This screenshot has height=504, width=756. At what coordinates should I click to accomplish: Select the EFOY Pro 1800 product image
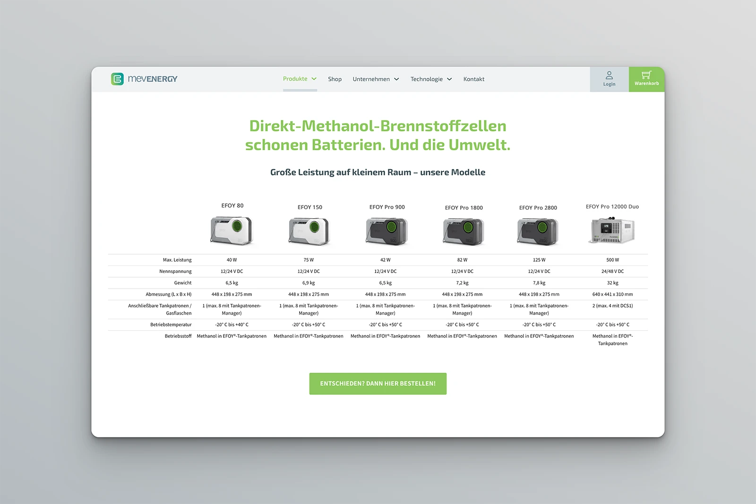click(464, 231)
